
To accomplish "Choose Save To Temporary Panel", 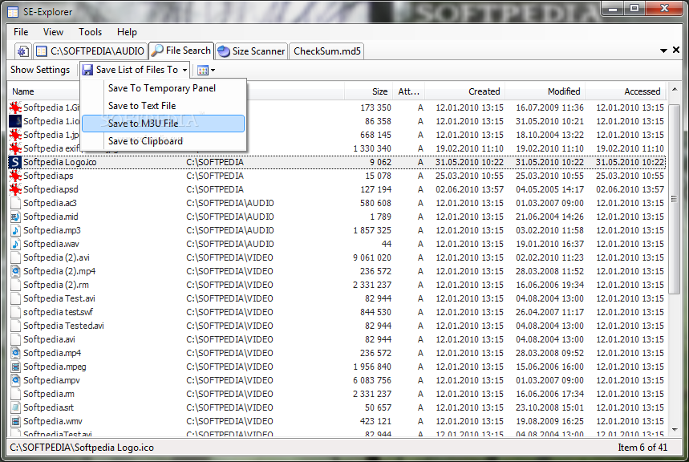I will click(163, 88).
